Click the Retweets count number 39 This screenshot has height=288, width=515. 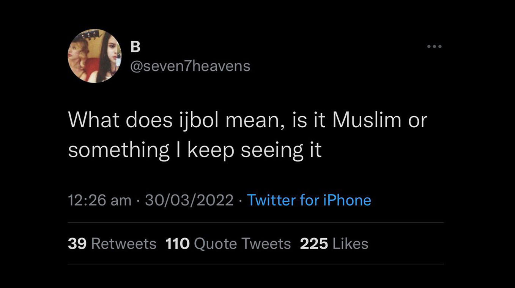(x=76, y=244)
